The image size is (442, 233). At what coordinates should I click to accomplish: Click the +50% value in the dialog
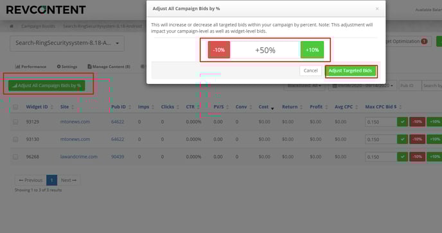[x=265, y=51]
